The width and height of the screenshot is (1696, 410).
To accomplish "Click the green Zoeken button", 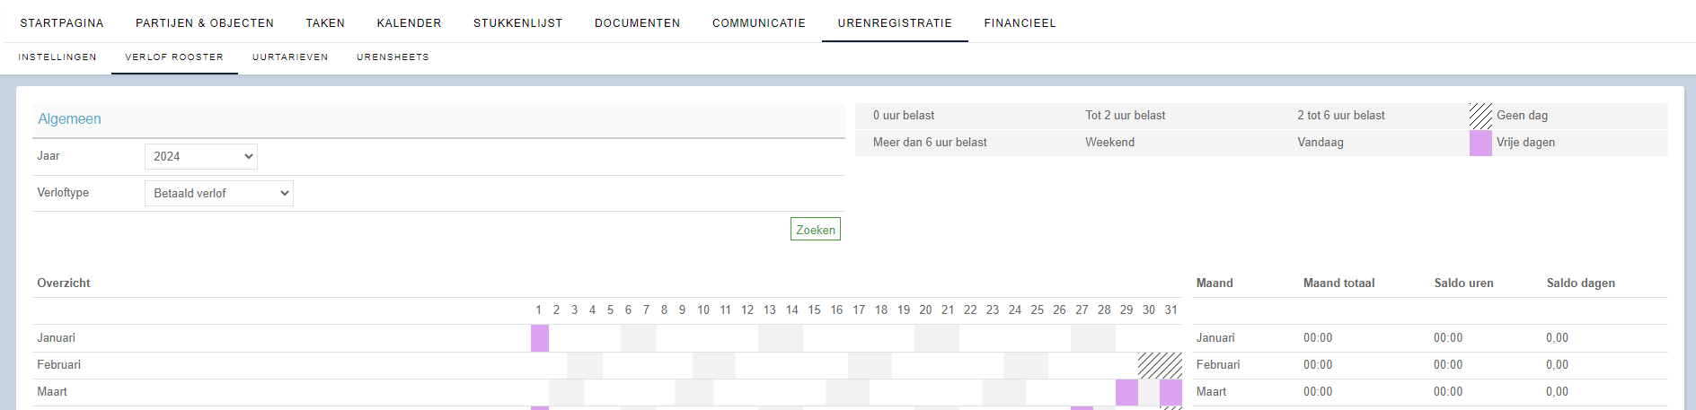I will tap(816, 230).
